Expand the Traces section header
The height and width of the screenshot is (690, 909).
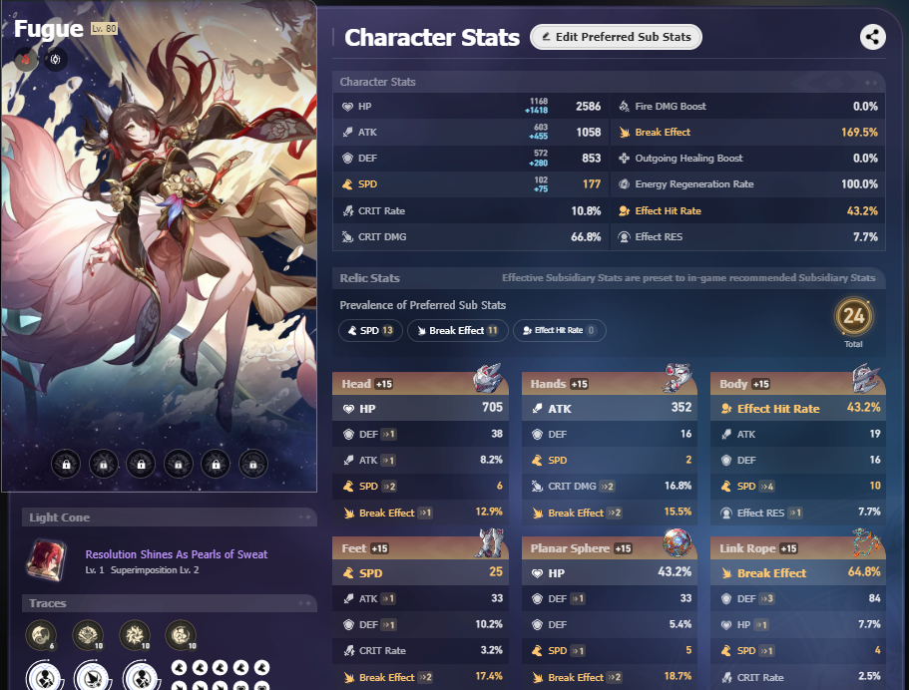(170, 603)
